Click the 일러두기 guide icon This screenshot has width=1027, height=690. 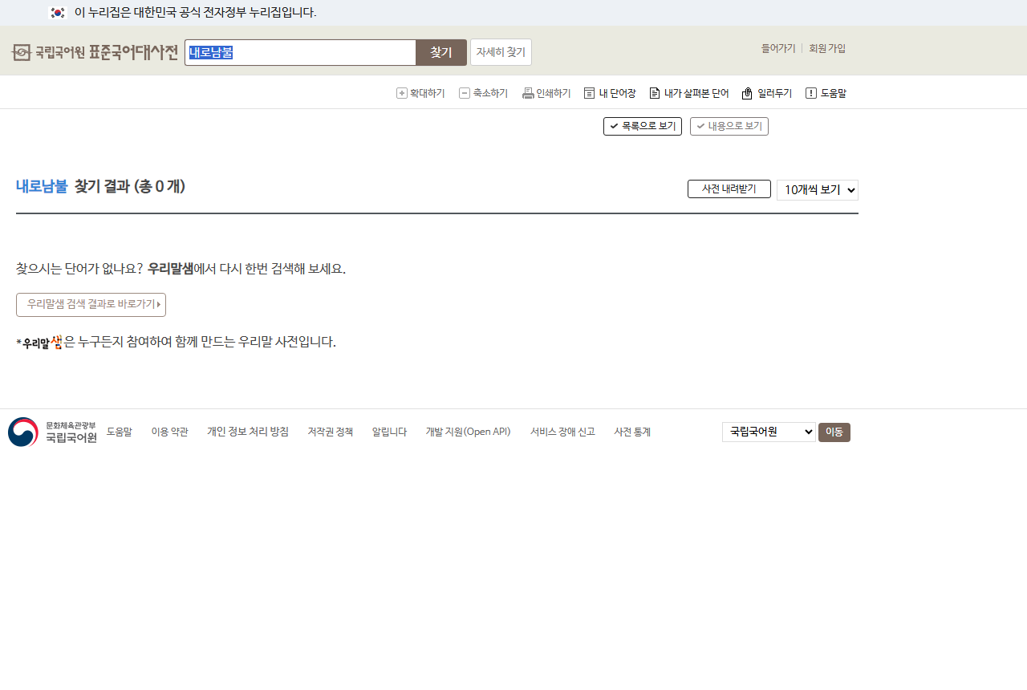tap(747, 93)
